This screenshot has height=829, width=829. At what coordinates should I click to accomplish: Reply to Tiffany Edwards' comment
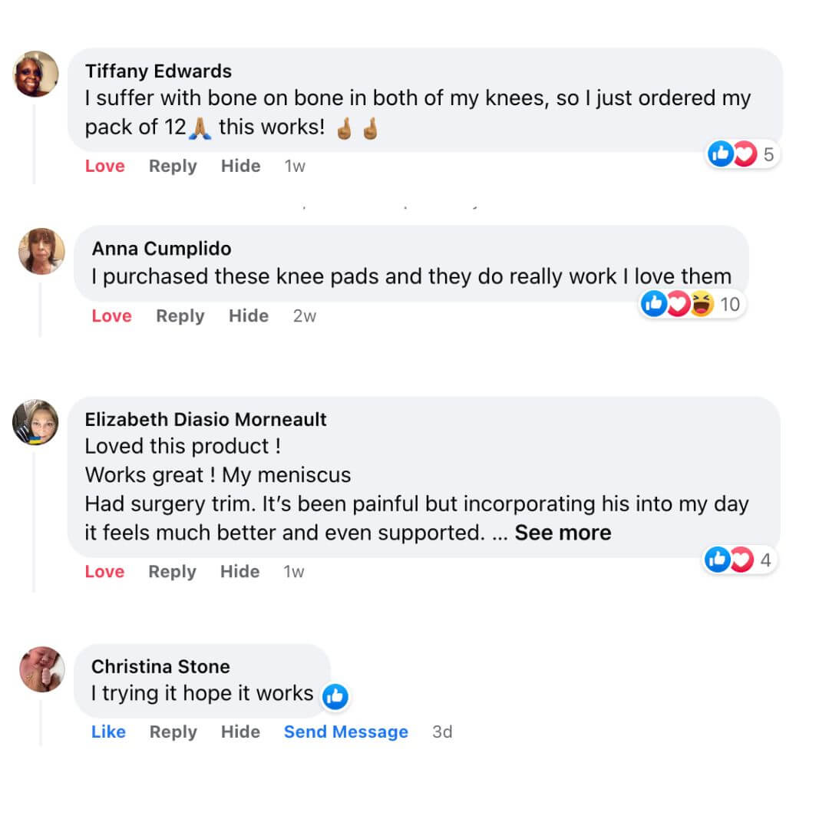(x=173, y=166)
